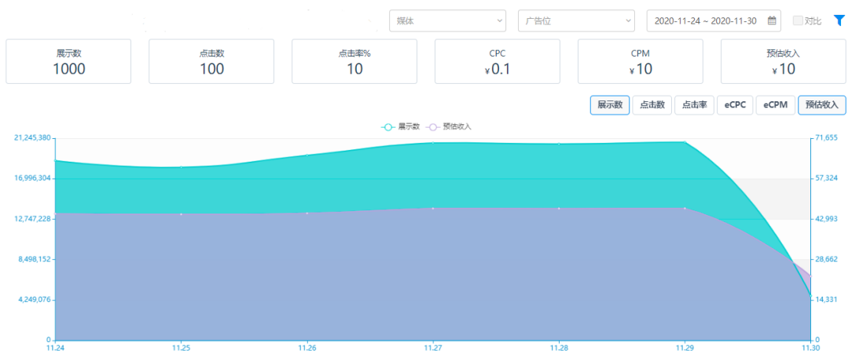Click the 预估收入 summary card showing ¥10
This screenshot has height=361, width=852.
click(783, 61)
